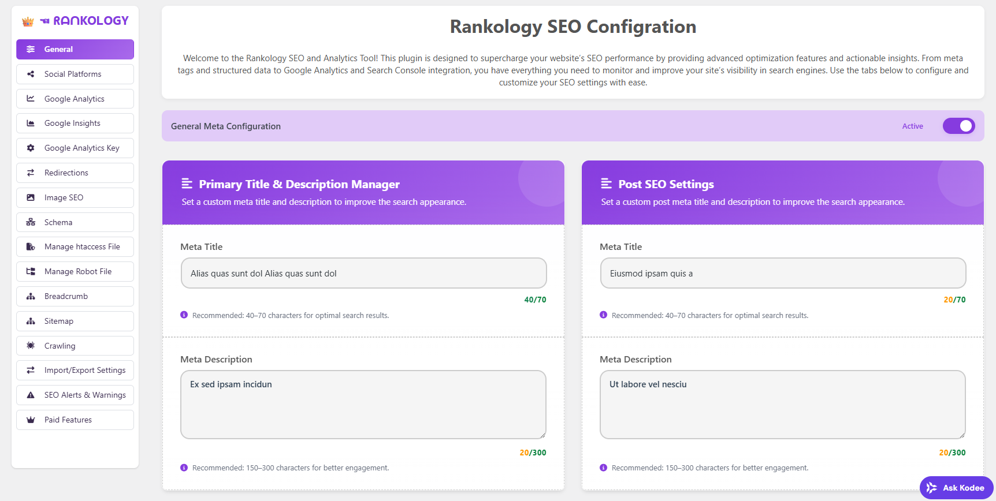This screenshot has height=501, width=996.
Task: Select the Breadcrumb menu item
Action: coord(75,296)
